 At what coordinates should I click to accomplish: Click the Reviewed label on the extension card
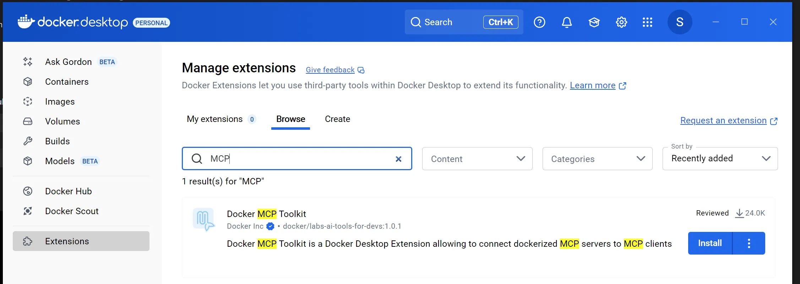712,213
